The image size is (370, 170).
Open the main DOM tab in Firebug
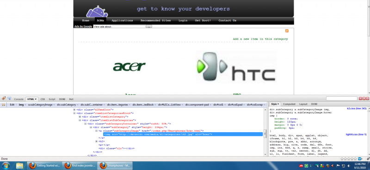62,99
